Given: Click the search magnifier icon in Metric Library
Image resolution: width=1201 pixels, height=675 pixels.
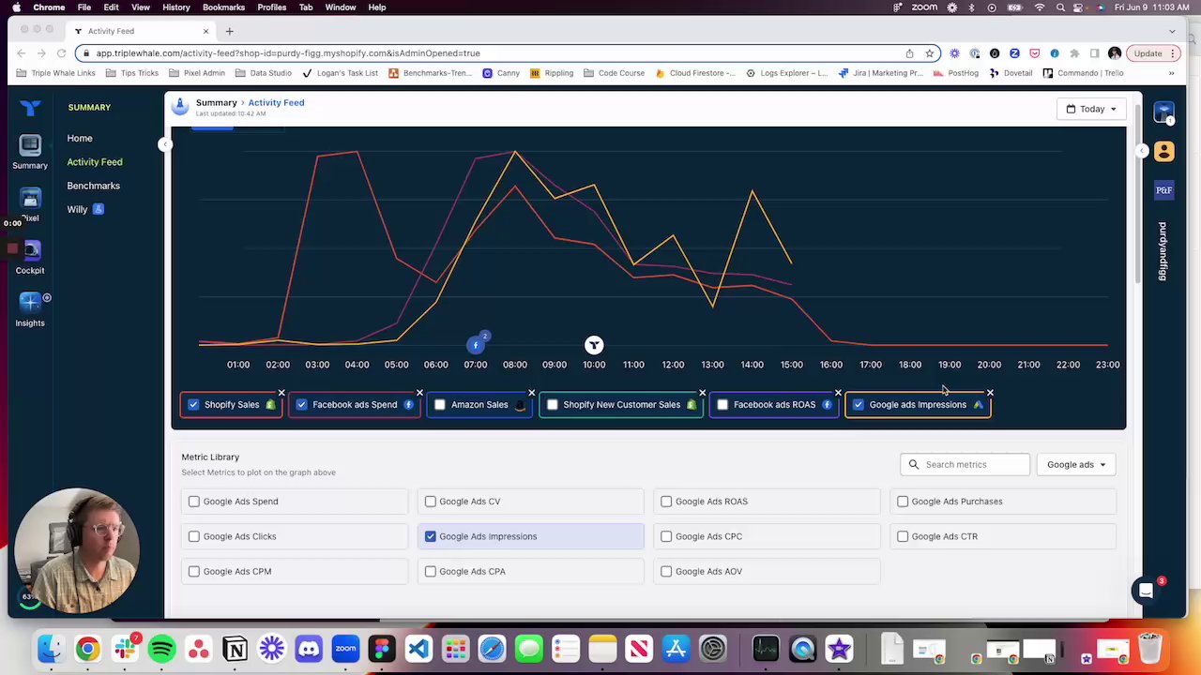Looking at the screenshot, I should click(913, 464).
